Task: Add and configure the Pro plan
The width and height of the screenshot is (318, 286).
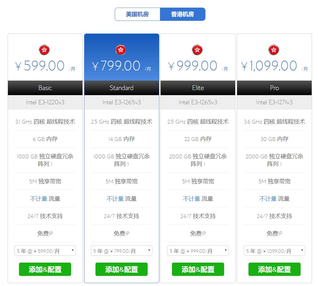Action: [x=274, y=269]
